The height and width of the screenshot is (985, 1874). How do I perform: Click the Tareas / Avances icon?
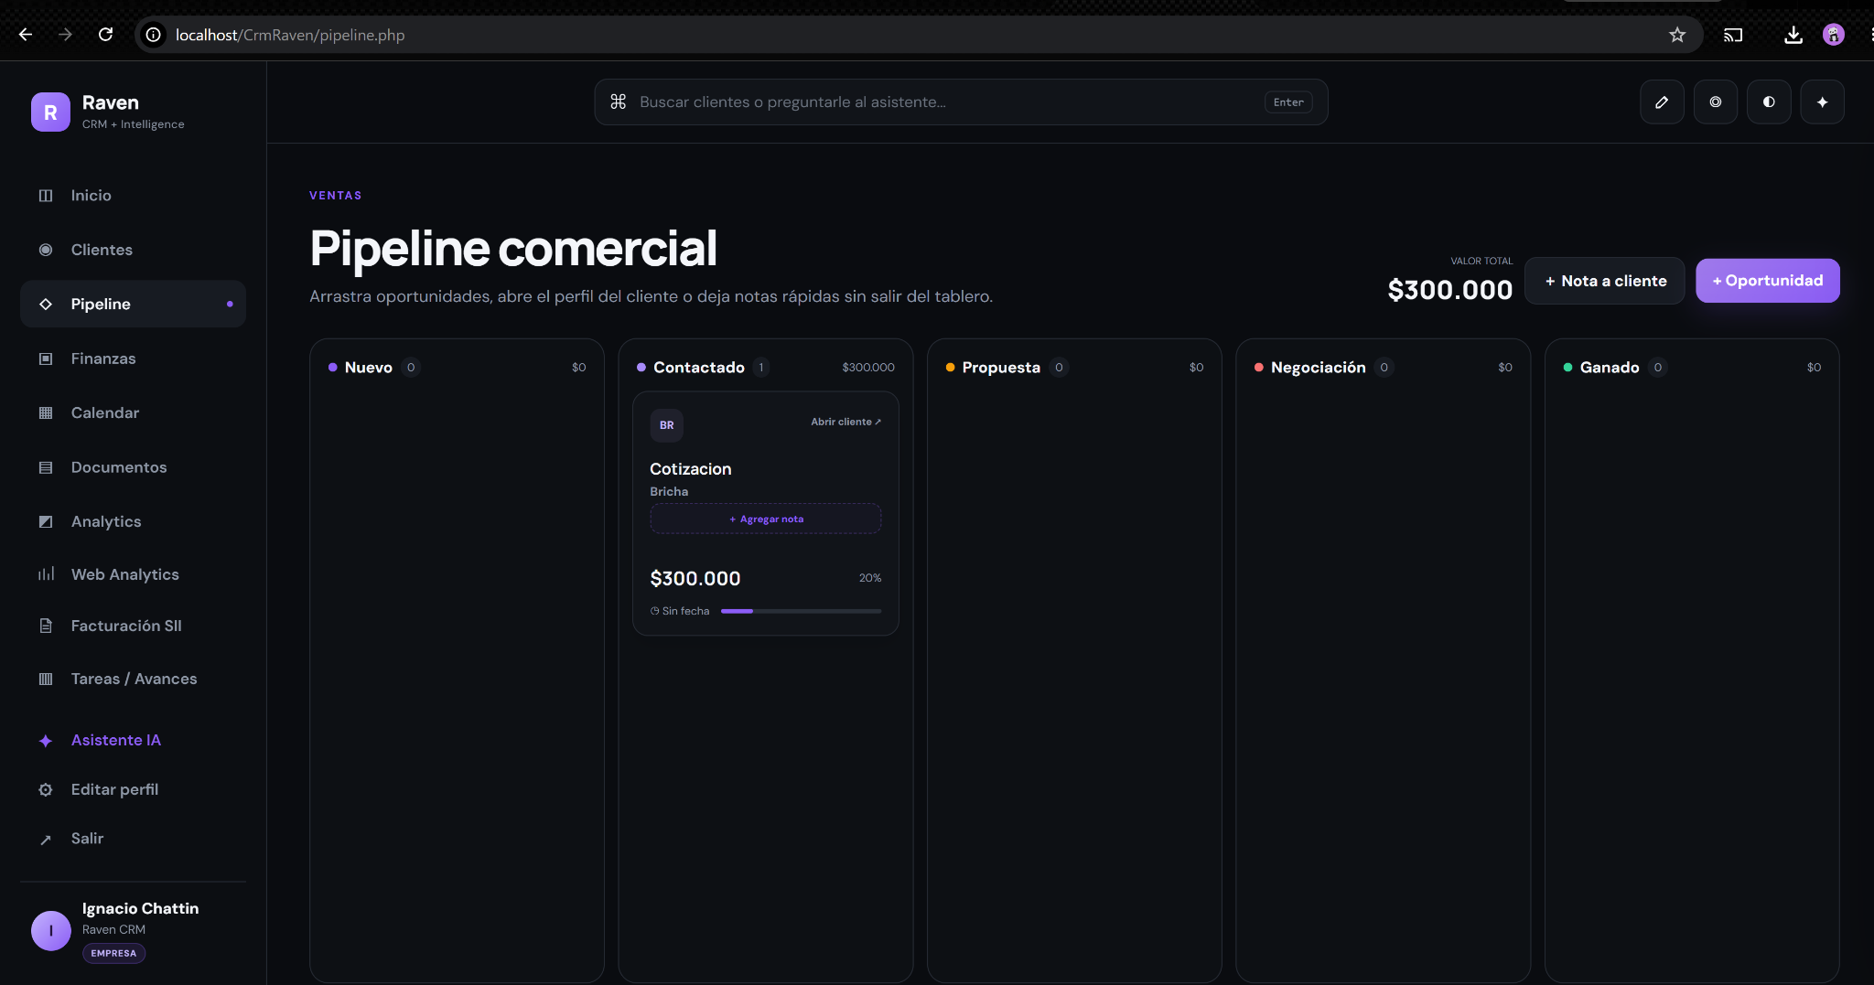[46, 679]
